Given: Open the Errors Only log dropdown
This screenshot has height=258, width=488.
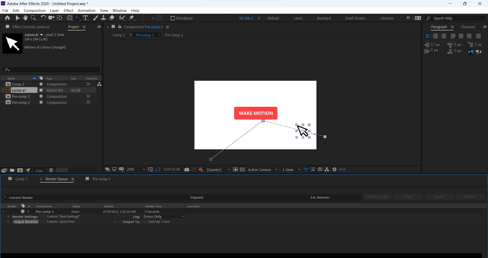Looking at the screenshot, I should coord(164,217).
